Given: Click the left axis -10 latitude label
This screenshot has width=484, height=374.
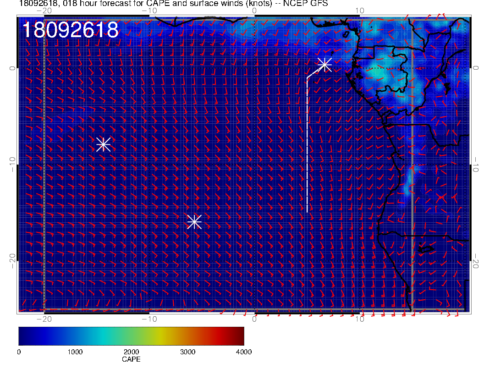Looking at the screenshot, I should coord(12,165).
